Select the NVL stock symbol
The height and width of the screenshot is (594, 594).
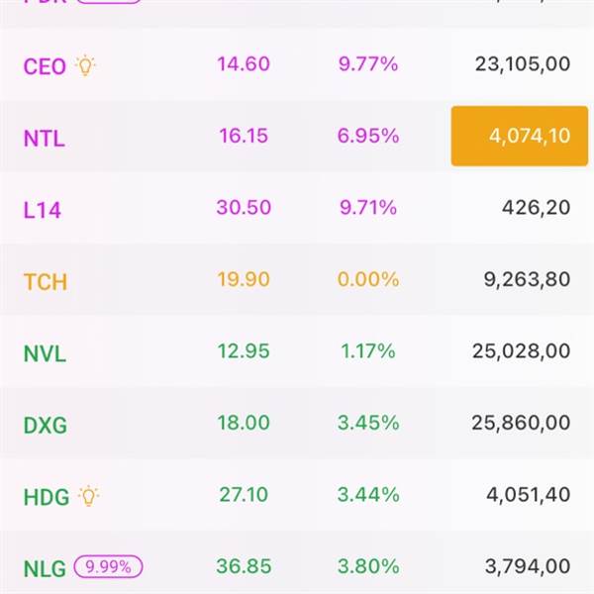pyautogui.click(x=45, y=353)
